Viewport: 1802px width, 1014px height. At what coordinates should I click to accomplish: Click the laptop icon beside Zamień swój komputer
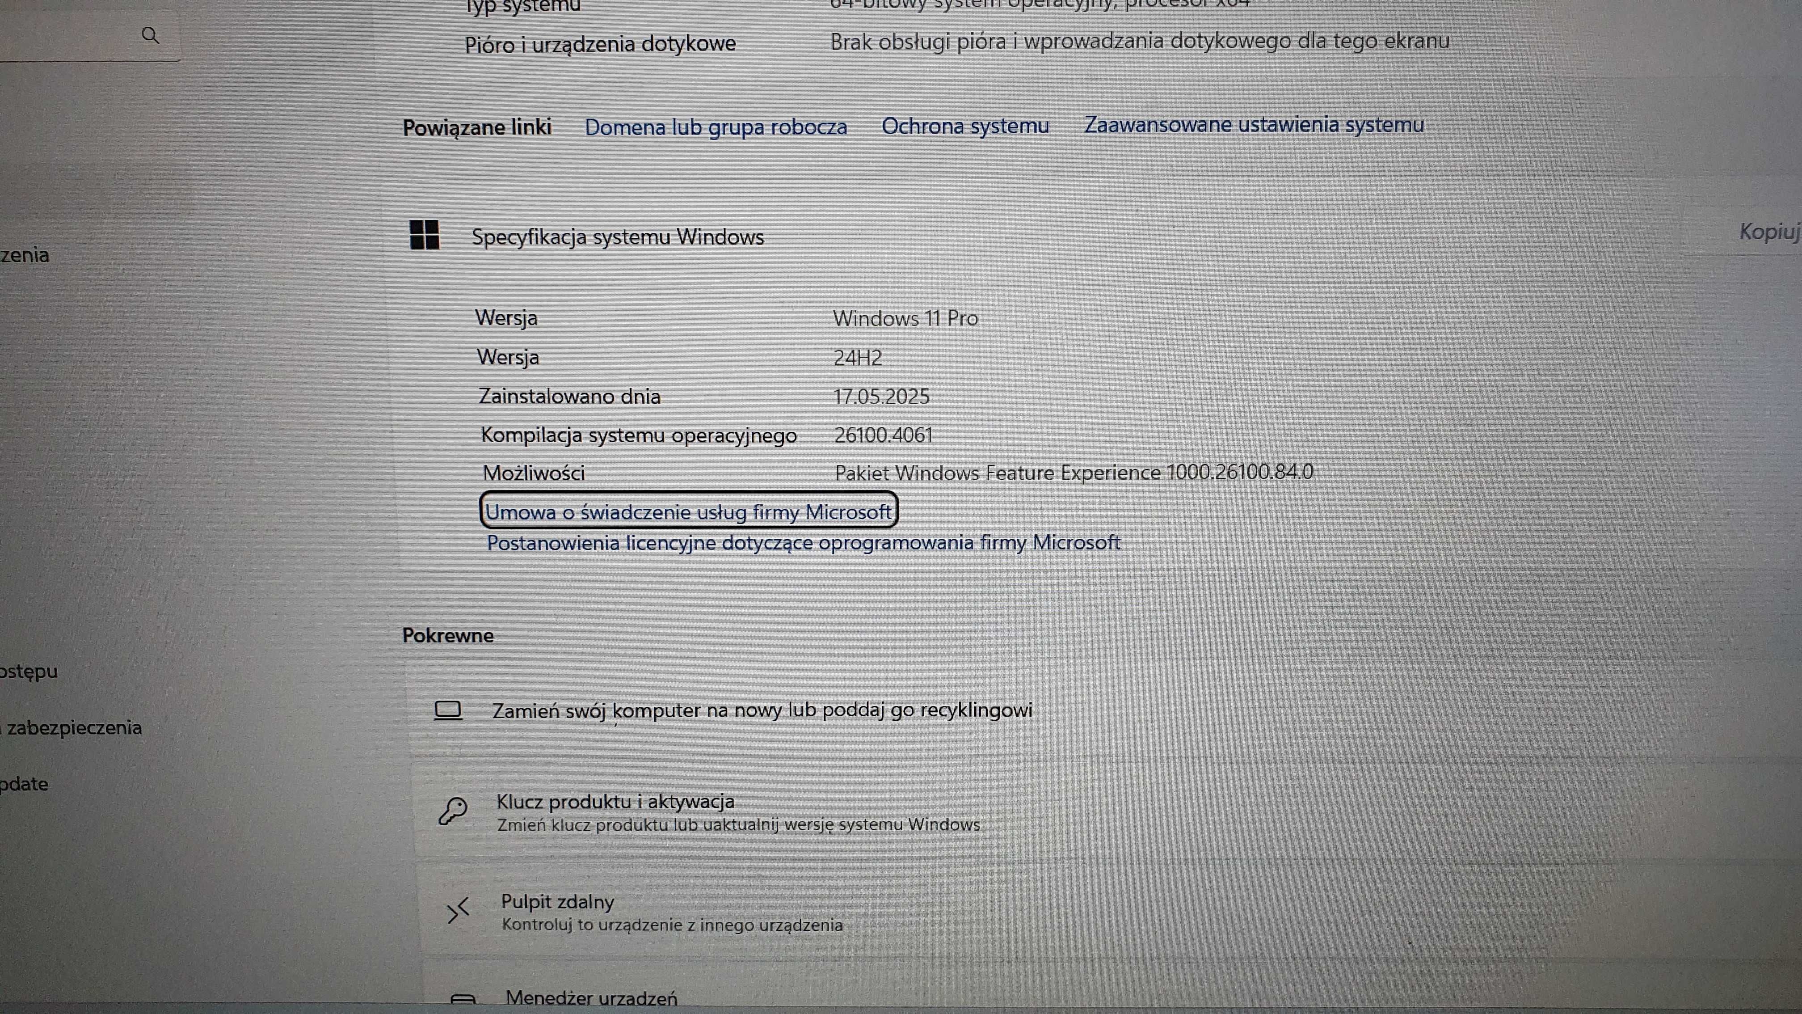click(x=448, y=710)
